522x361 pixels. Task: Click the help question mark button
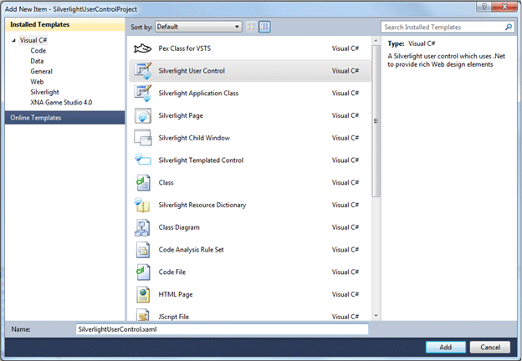(484, 7)
